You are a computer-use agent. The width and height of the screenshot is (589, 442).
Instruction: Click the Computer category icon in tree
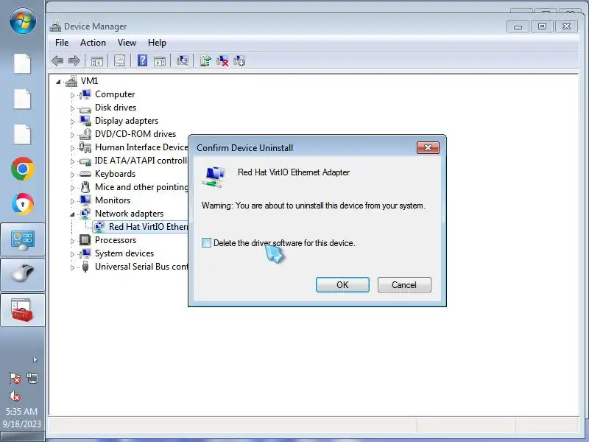pos(85,94)
